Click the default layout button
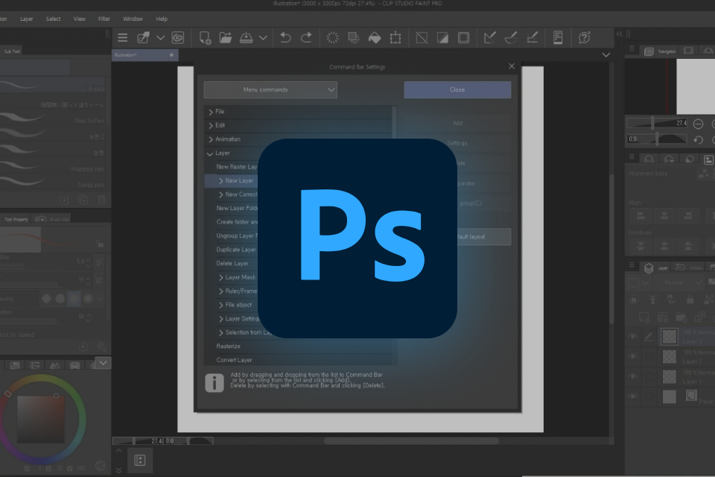 [483, 237]
